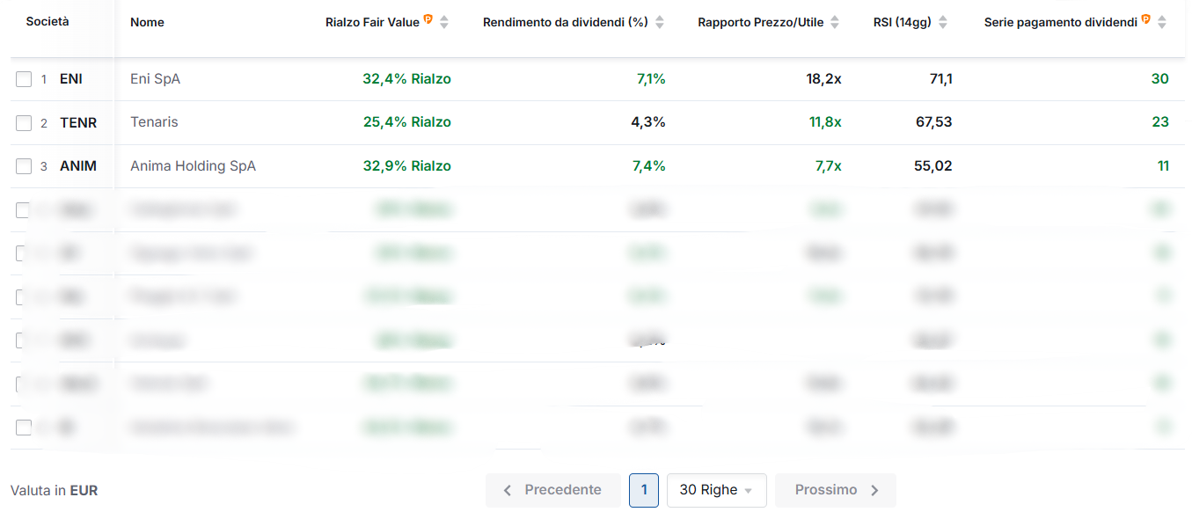
Task: Click the Società column header
Action: click(x=48, y=21)
